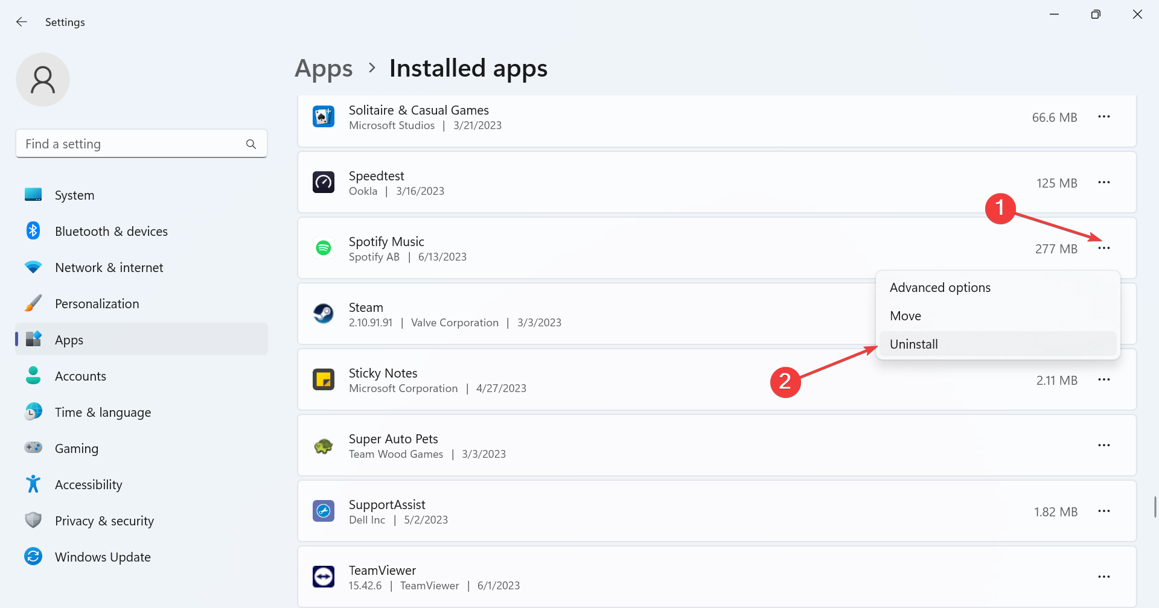Screen dimensions: 1159x608
Task: Click the Speedtest app icon
Action: coord(324,182)
